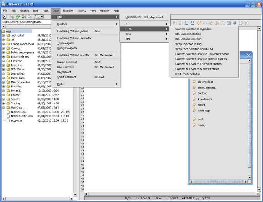Screen dimensions: 263x202
Task: Click the blue window layout icon in editor toolbar
Action: tap(229, 23)
